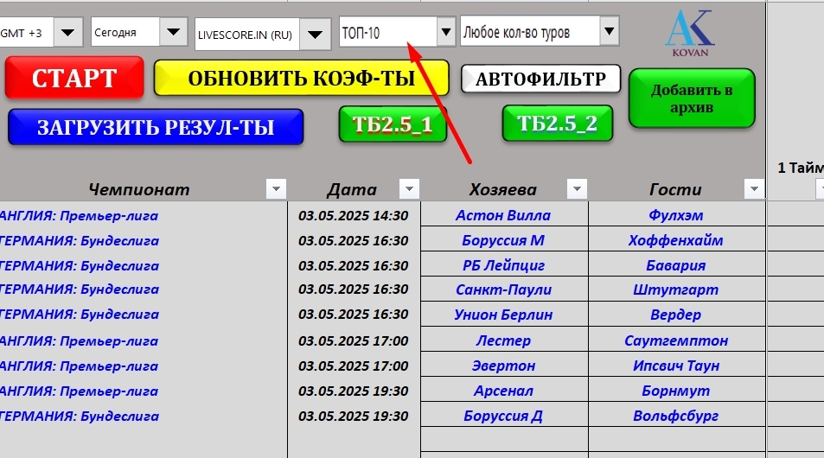
Task: Select the Боруссия Д cell
Action: pyautogui.click(x=504, y=416)
